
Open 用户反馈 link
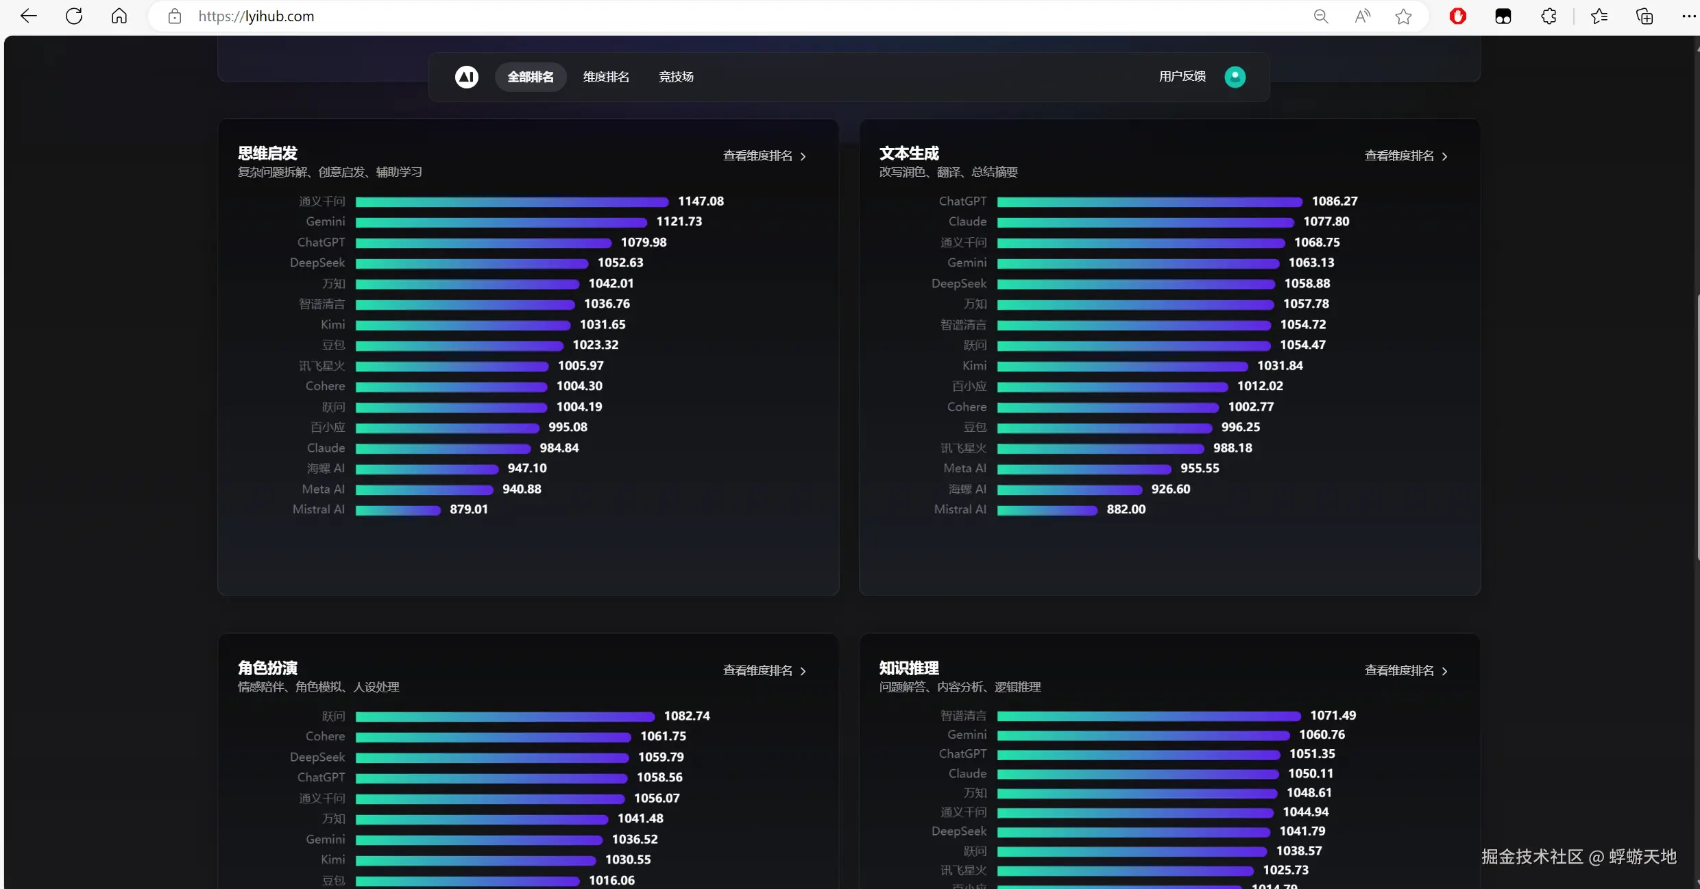[x=1182, y=76]
